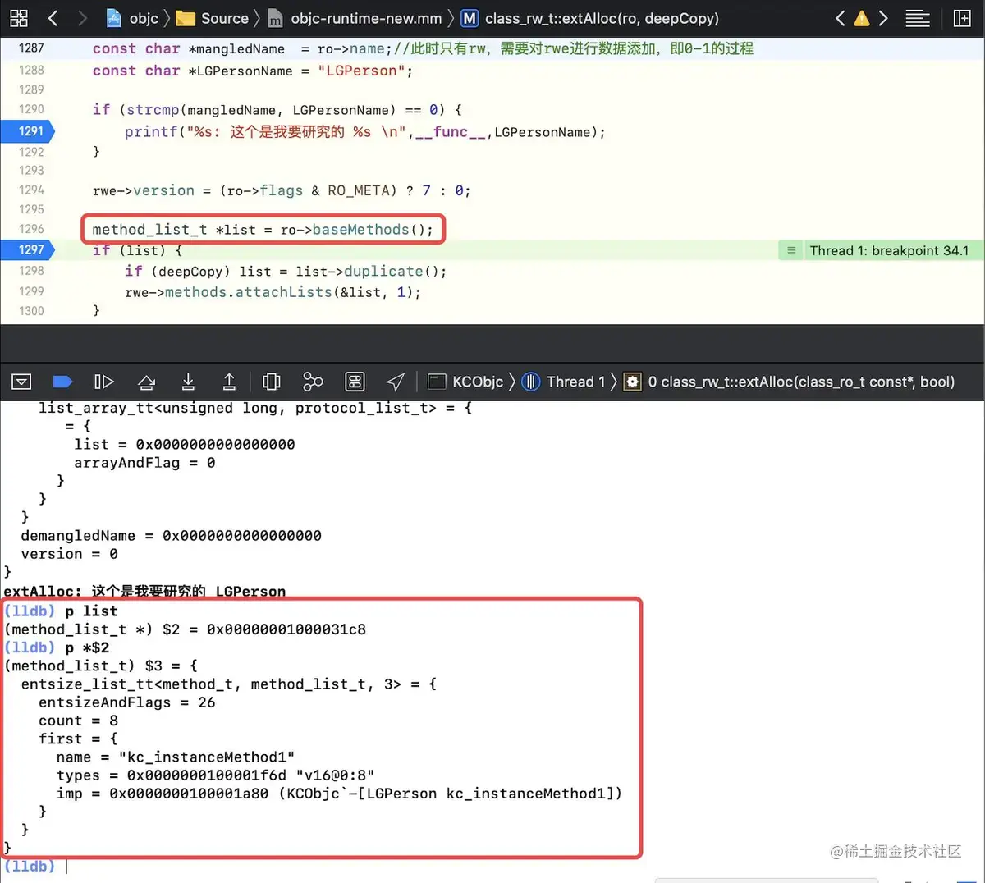
Task: Click 'entsizeAndFlags = 26' output
Action: (126, 702)
